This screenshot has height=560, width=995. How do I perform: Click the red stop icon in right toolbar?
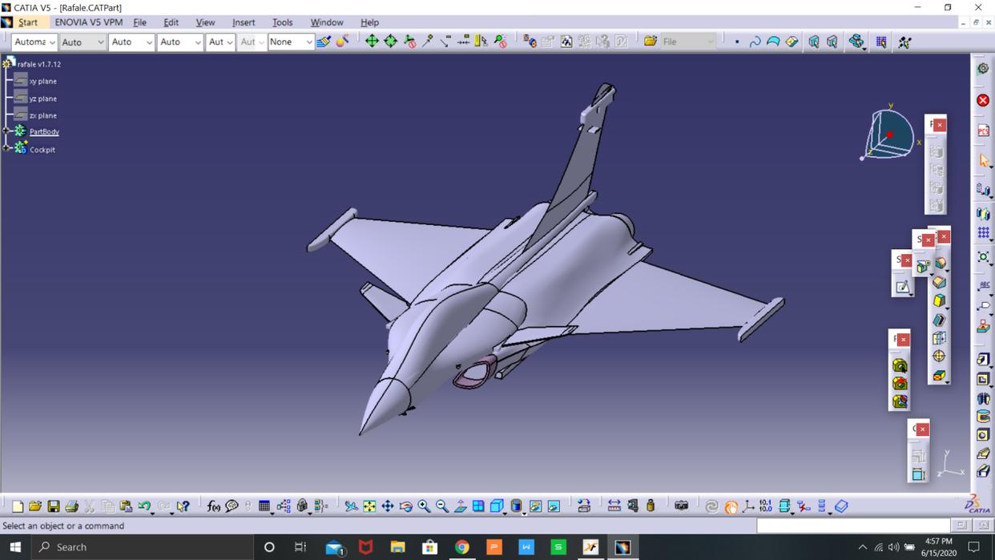(983, 100)
